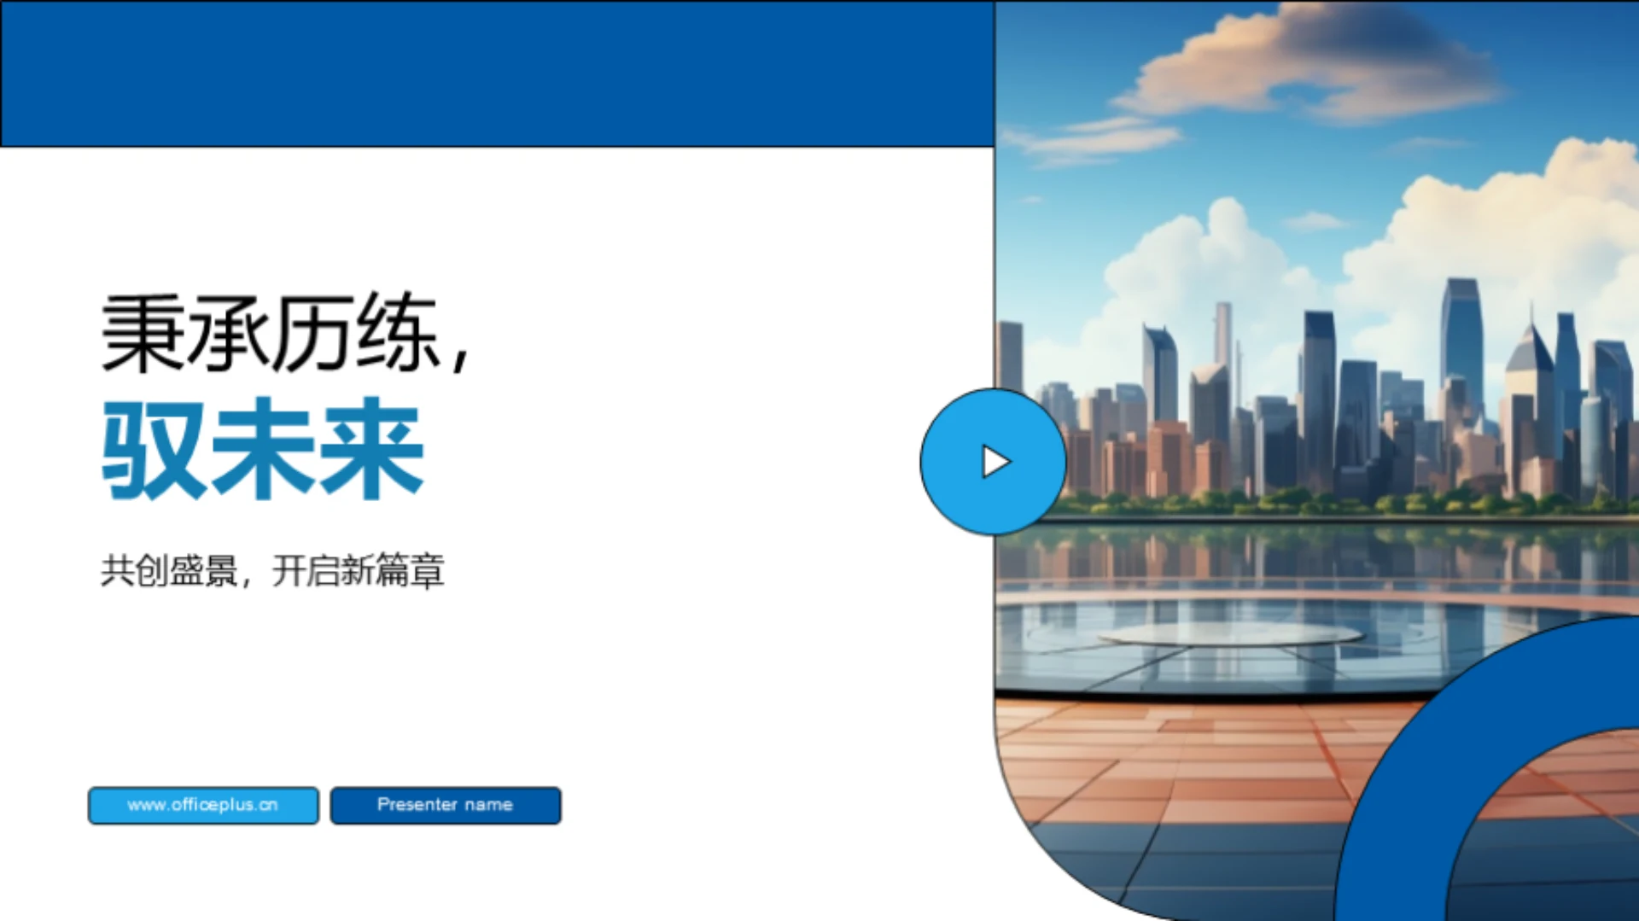
Task: Click the subtitle 共创盛景，开启新篇章
Action: [273, 570]
